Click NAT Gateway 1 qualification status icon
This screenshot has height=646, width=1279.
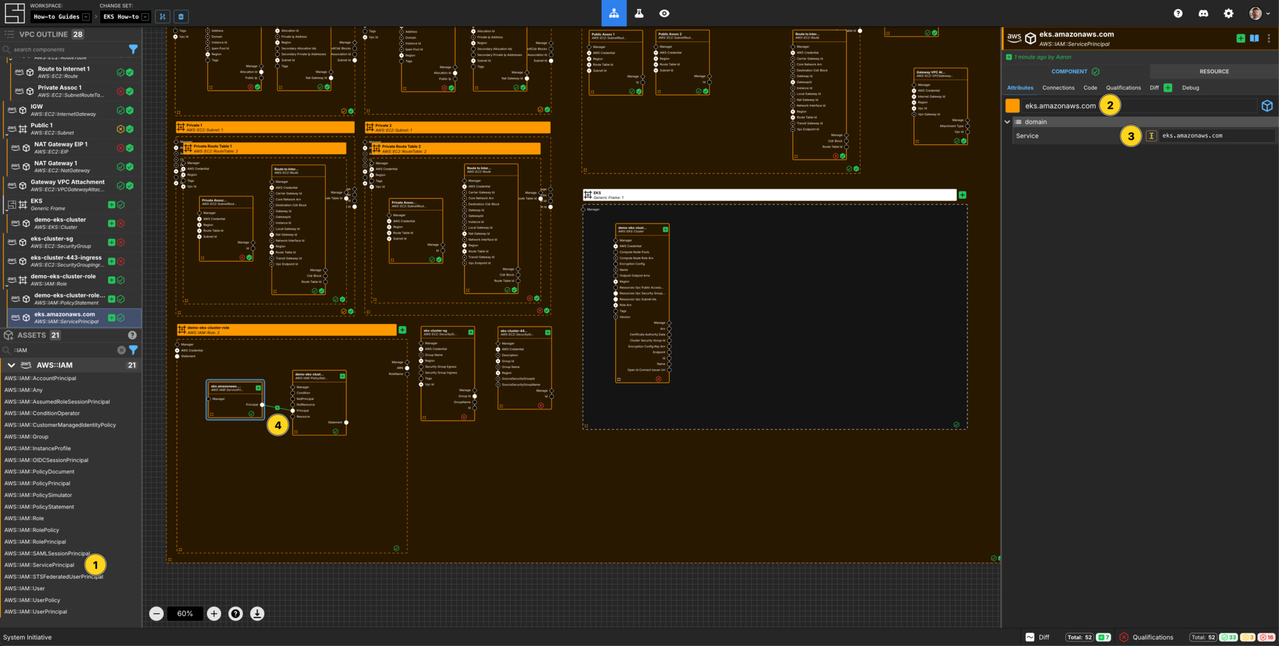(121, 167)
